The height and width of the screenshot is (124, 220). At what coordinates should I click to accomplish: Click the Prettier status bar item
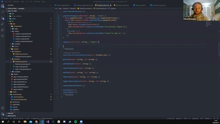[x=208, y=118]
